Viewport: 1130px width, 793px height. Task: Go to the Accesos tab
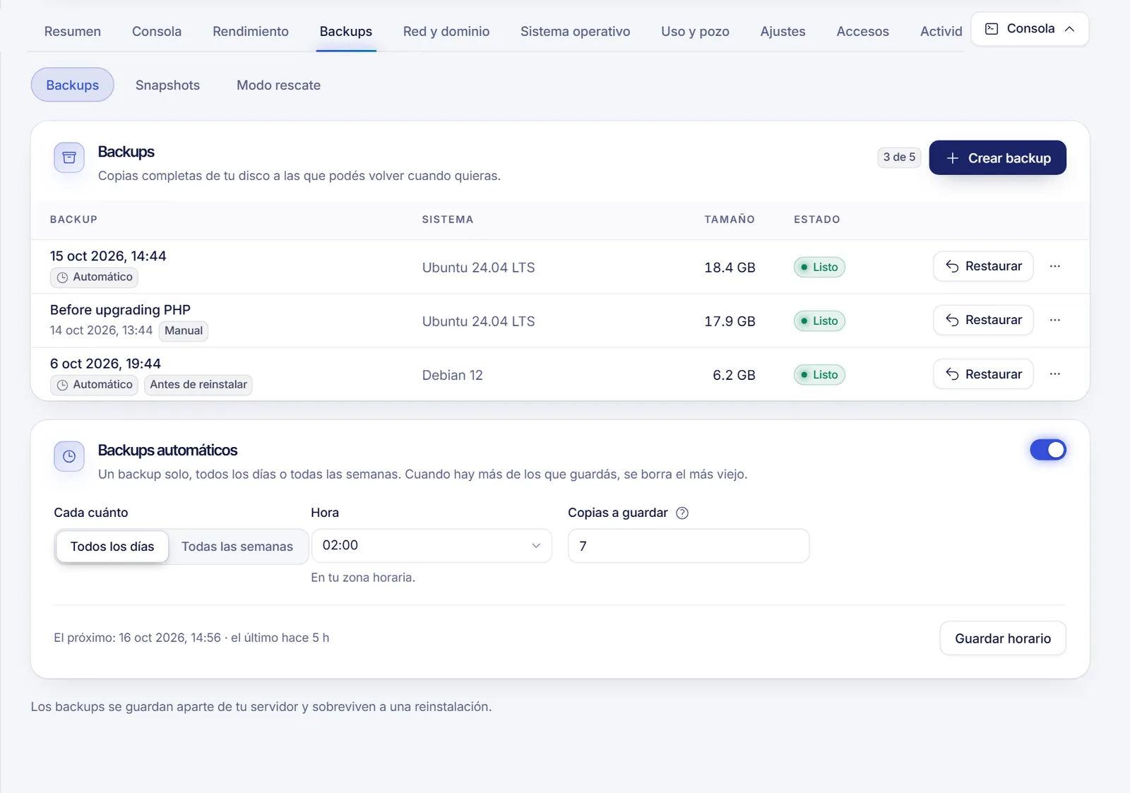[863, 31]
